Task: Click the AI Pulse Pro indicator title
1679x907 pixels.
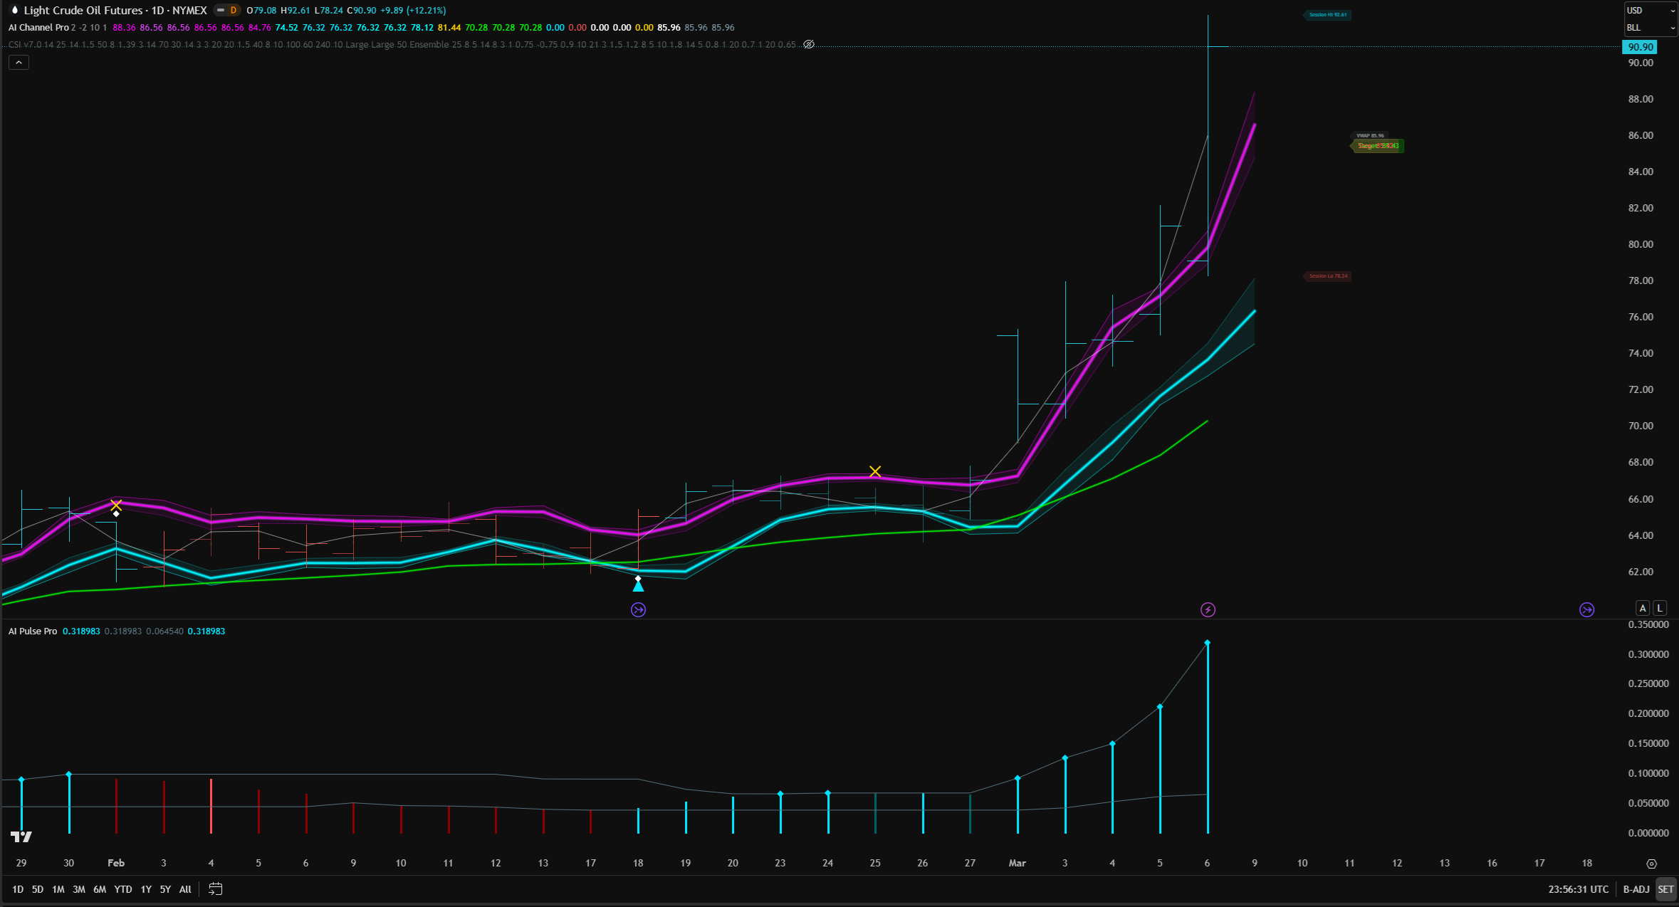Action: 32,631
